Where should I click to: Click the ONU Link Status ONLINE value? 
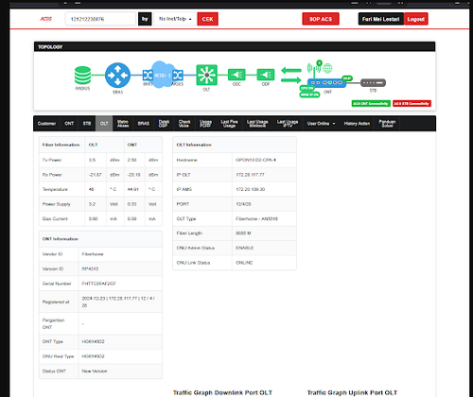[244, 263]
